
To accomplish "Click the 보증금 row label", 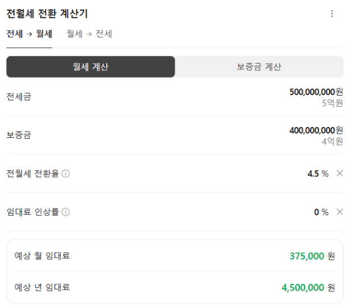I will point(19,135).
